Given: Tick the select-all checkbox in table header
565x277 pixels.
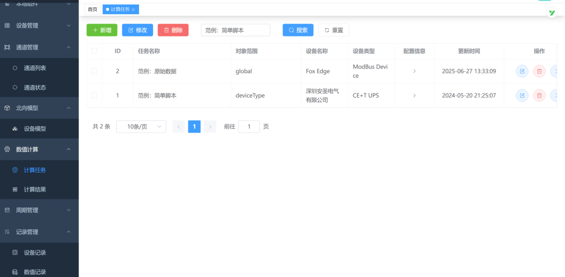Looking at the screenshot, I should 94,51.
